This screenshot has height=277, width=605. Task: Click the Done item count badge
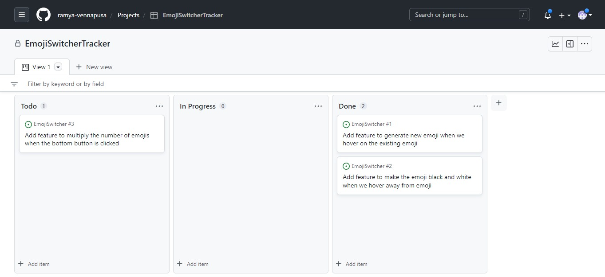pyautogui.click(x=363, y=106)
